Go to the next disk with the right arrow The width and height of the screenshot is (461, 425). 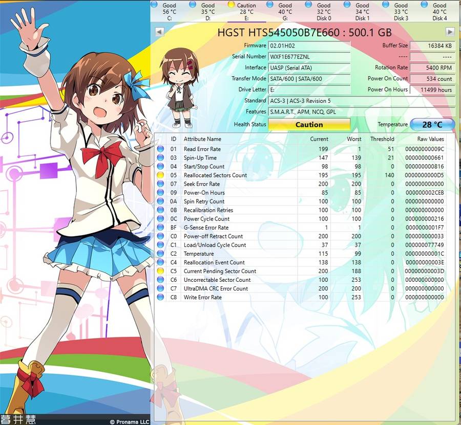[450, 32]
